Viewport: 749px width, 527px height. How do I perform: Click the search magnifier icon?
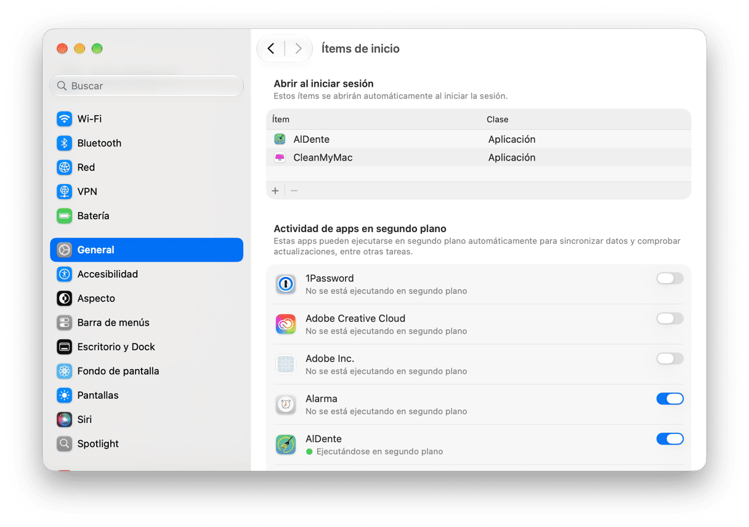62,86
